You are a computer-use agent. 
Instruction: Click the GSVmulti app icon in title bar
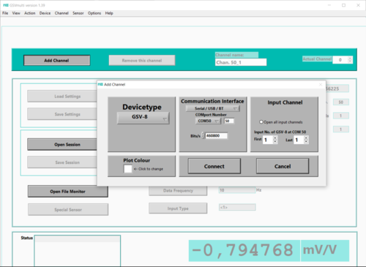tap(6, 5)
